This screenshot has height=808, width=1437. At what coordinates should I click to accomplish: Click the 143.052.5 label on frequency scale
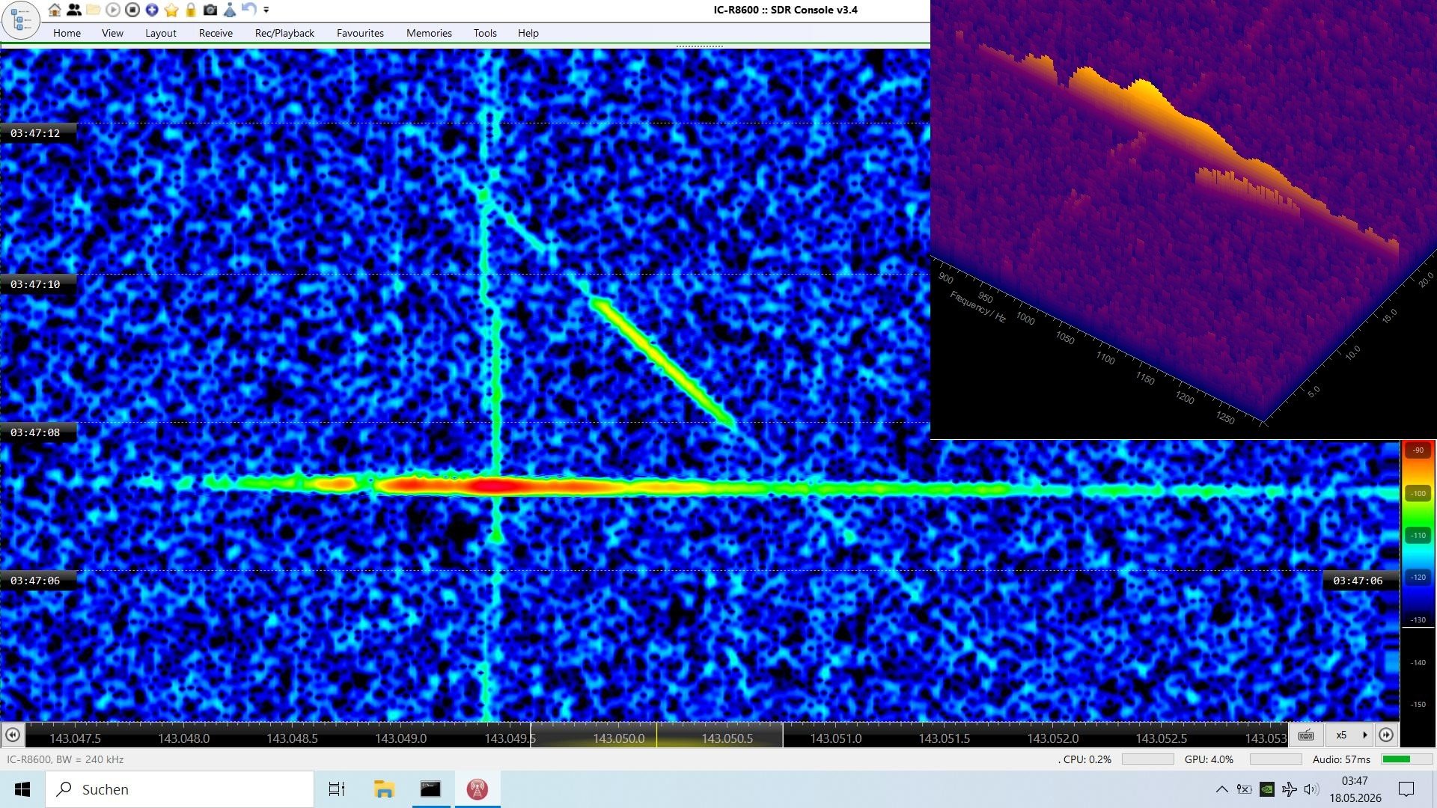click(1161, 738)
